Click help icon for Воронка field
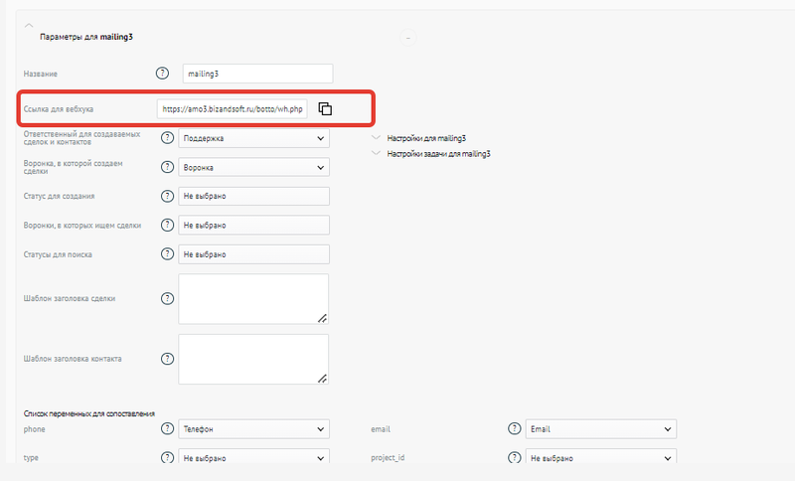The height and width of the screenshot is (481, 795). tap(167, 167)
